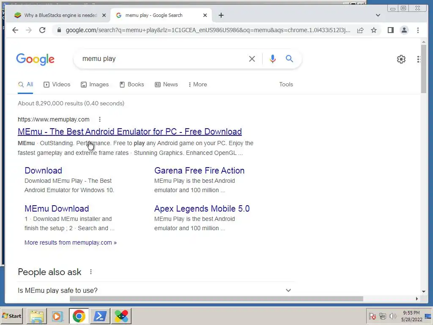Expand Is MEmu play safe to use
The height and width of the screenshot is (325, 433).
tap(156, 290)
